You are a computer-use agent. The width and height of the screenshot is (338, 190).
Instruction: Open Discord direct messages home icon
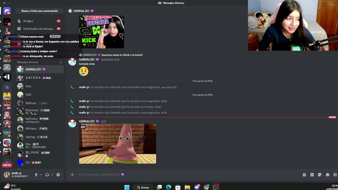pyautogui.click(x=7, y=11)
